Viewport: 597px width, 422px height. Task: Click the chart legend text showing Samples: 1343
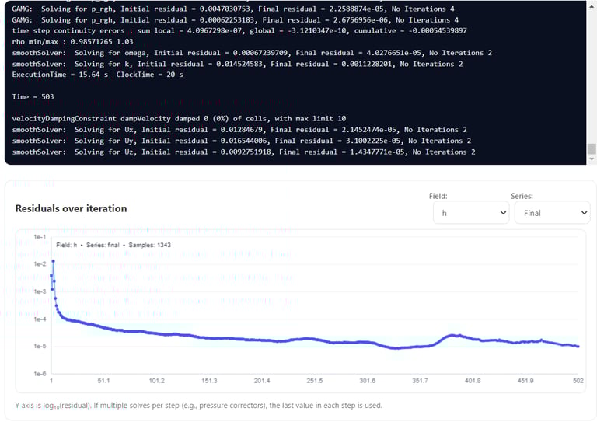[118, 245]
